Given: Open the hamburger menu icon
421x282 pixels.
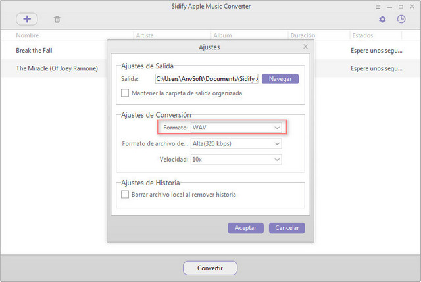Looking at the screenshot, I should (378, 7).
